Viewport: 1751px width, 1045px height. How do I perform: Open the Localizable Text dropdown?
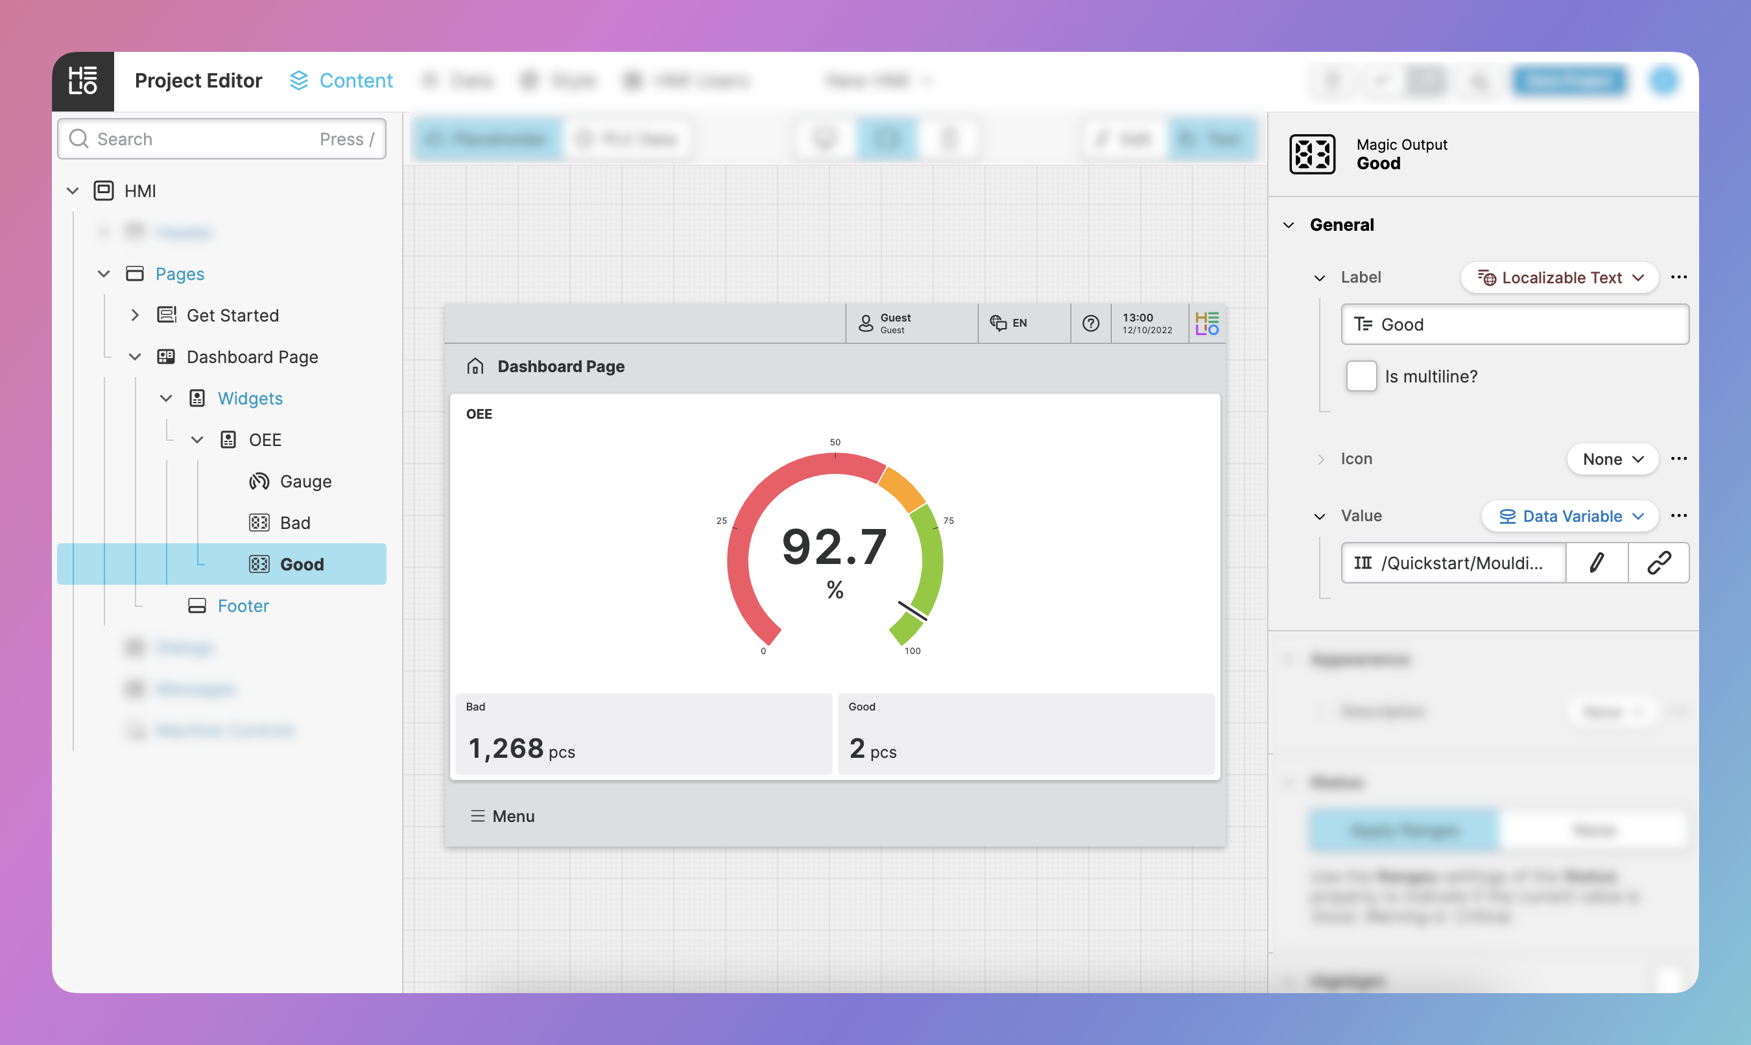[x=1560, y=277]
